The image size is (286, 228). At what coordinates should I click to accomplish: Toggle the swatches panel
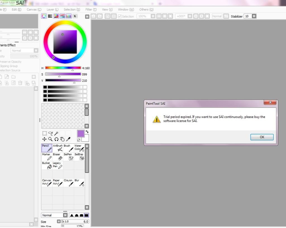tap(69, 16)
